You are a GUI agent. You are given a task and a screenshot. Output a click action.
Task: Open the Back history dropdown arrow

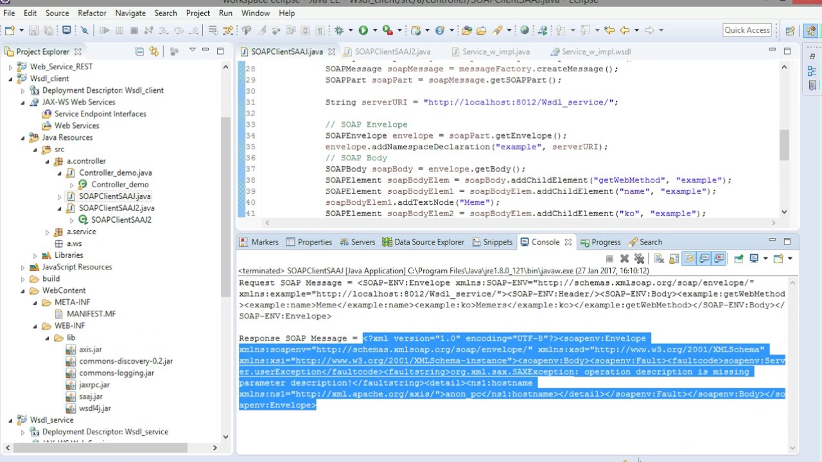coord(636,30)
